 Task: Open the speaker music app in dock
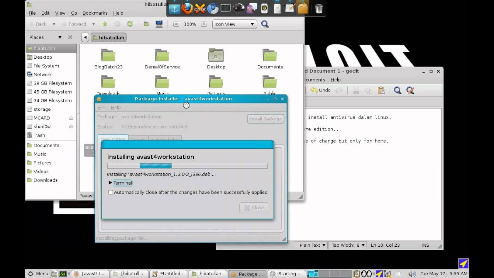coord(264,8)
